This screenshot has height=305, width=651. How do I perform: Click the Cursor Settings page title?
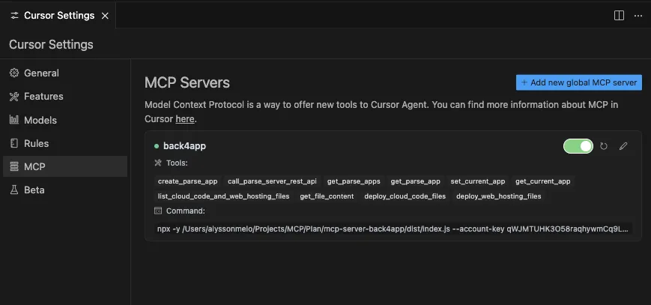click(x=51, y=44)
